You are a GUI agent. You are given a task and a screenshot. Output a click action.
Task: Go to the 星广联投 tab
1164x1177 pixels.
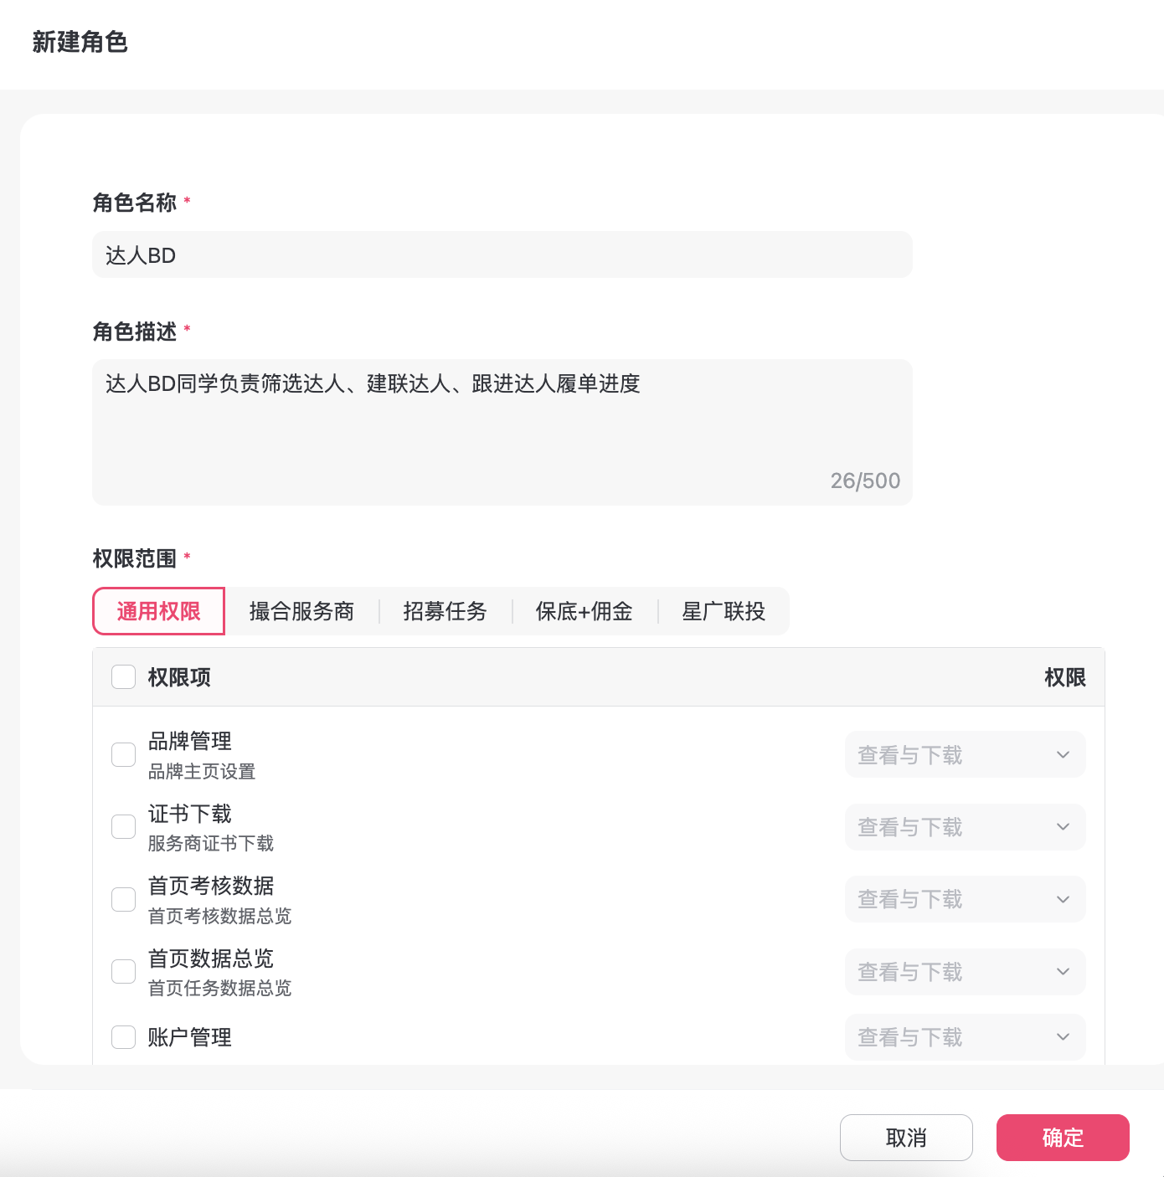tap(724, 611)
